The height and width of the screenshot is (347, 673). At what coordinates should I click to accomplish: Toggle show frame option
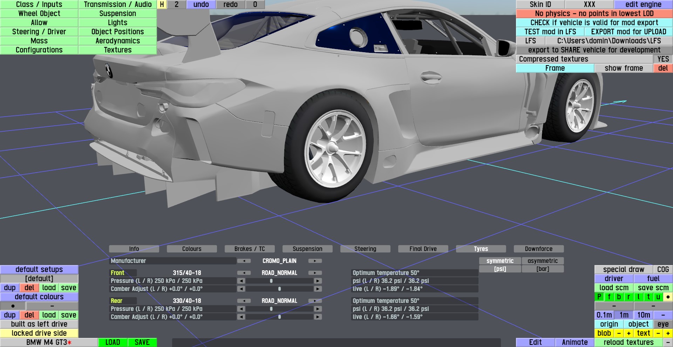click(x=624, y=68)
